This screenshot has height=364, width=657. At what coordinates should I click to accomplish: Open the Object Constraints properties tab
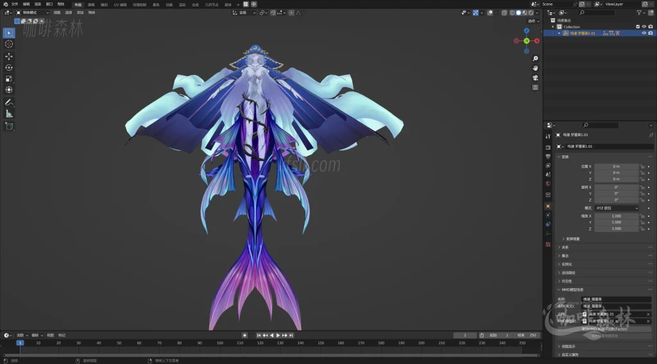(548, 224)
